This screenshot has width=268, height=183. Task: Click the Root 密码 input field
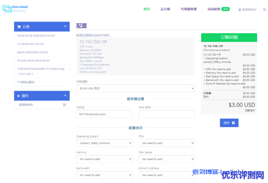[x=166, y=114]
